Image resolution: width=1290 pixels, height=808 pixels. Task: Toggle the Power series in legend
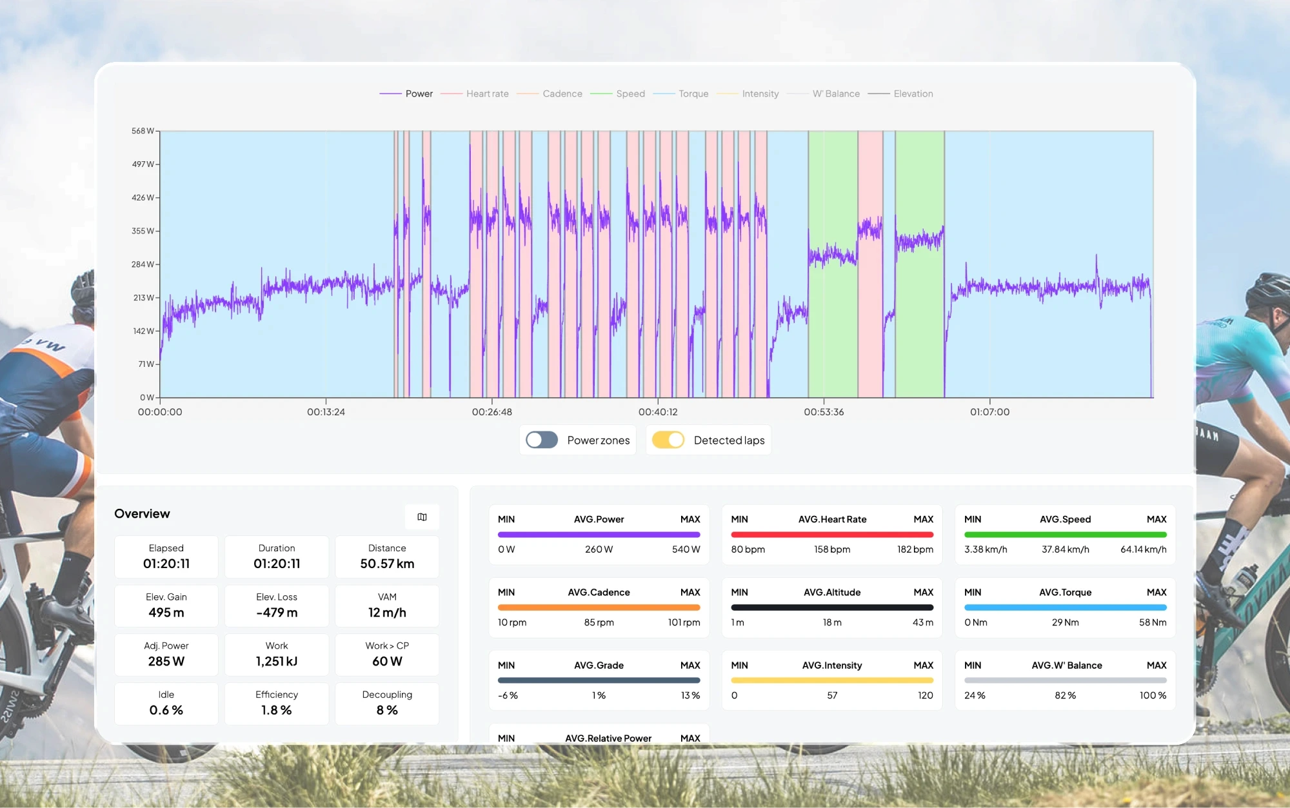pyautogui.click(x=419, y=94)
